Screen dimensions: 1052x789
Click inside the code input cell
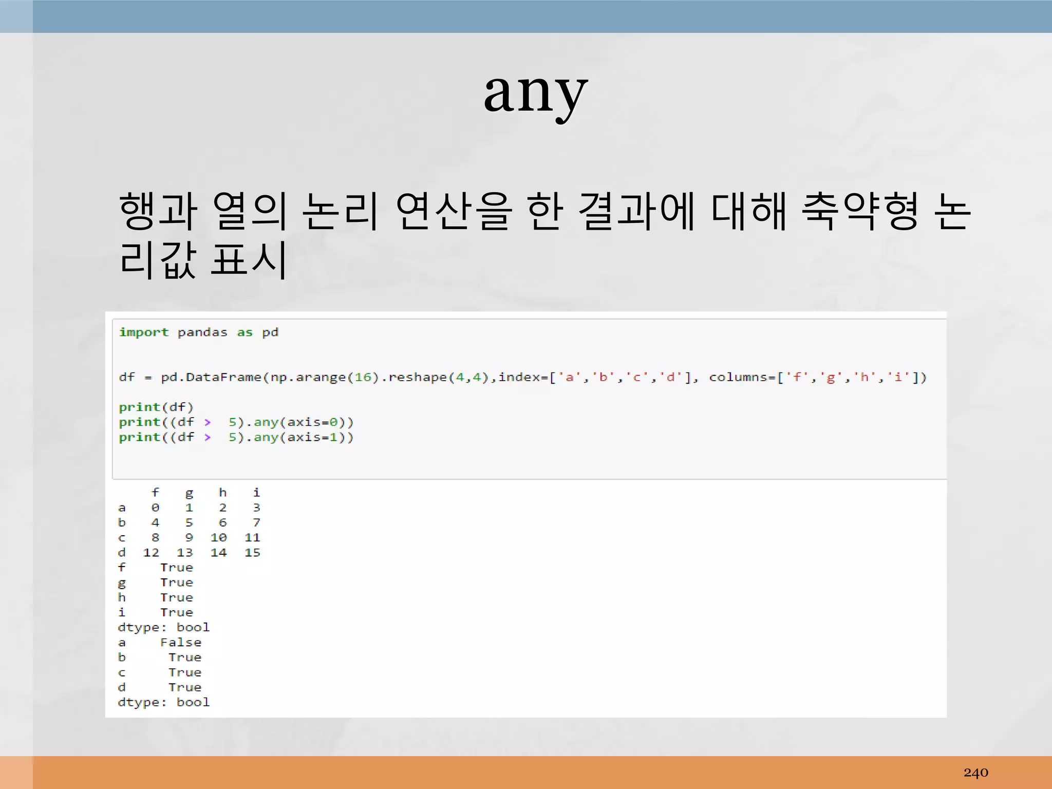pos(529,399)
